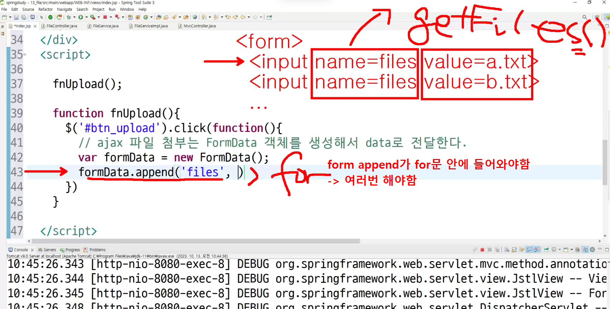This screenshot has height=309, width=610.
Task: Launch the Debug bug icon
Action: [x=68, y=17]
